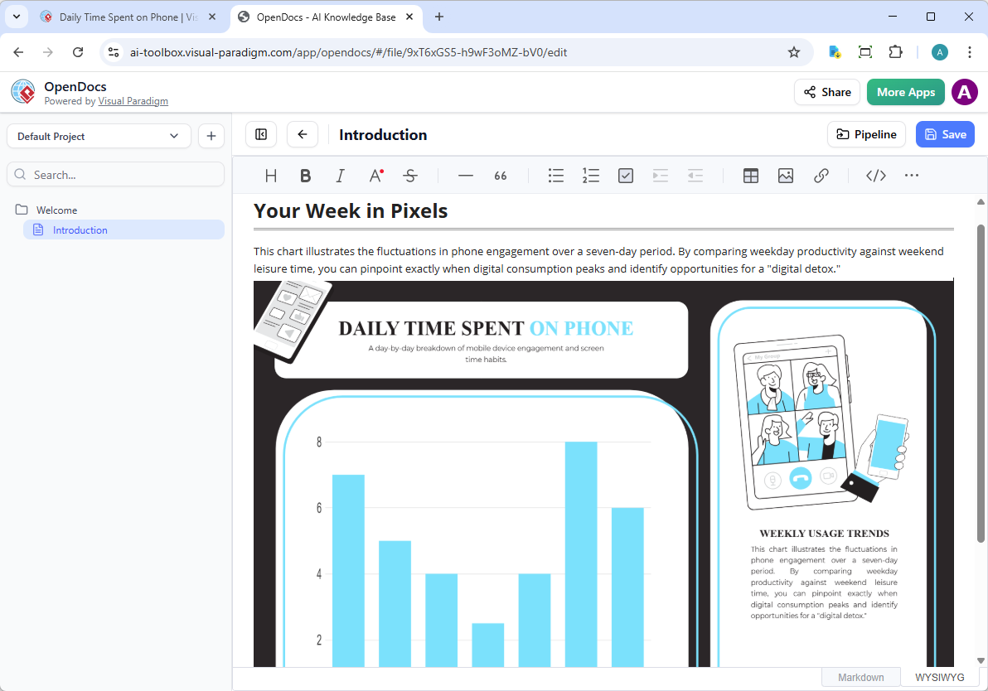
Task: Select Introduction page in sidebar
Action: click(80, 230)
